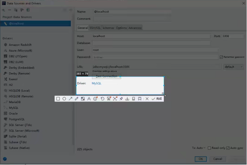The height and width of the screenshot is (165, 247).
Task: Select Oracle driver
Action: (13, 114)
